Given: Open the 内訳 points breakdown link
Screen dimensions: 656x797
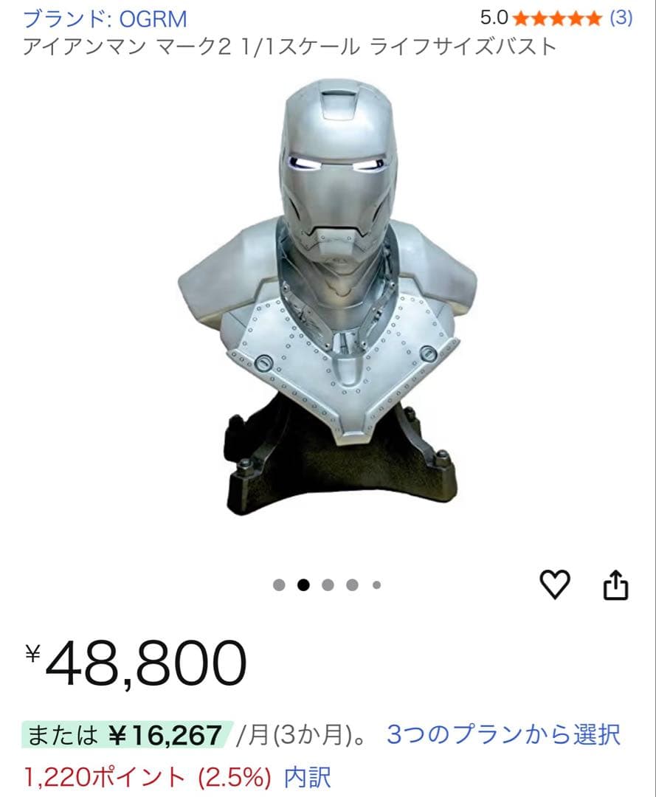Looking at the screenshot, I should tap(308, 778).
